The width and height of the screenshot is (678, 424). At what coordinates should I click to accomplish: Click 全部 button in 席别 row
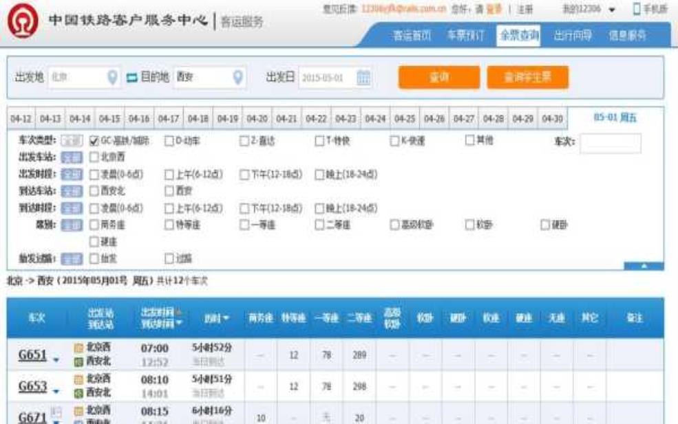[72, 225]
